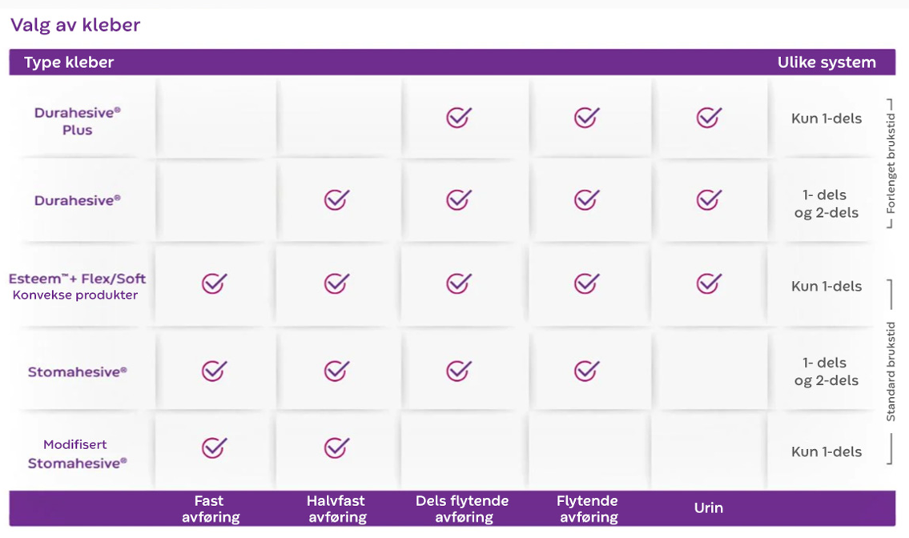The image size is (909, 538).
Task: Click Durahesive Plus checkmark under Flytende avføring
Action: (586, 118)
